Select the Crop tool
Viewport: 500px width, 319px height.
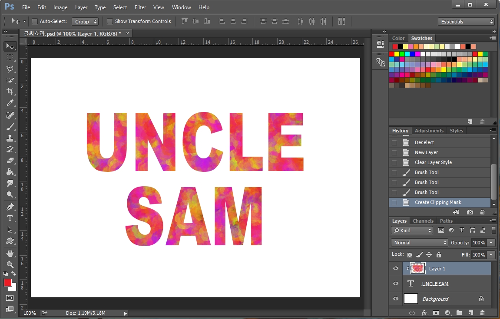10,92
